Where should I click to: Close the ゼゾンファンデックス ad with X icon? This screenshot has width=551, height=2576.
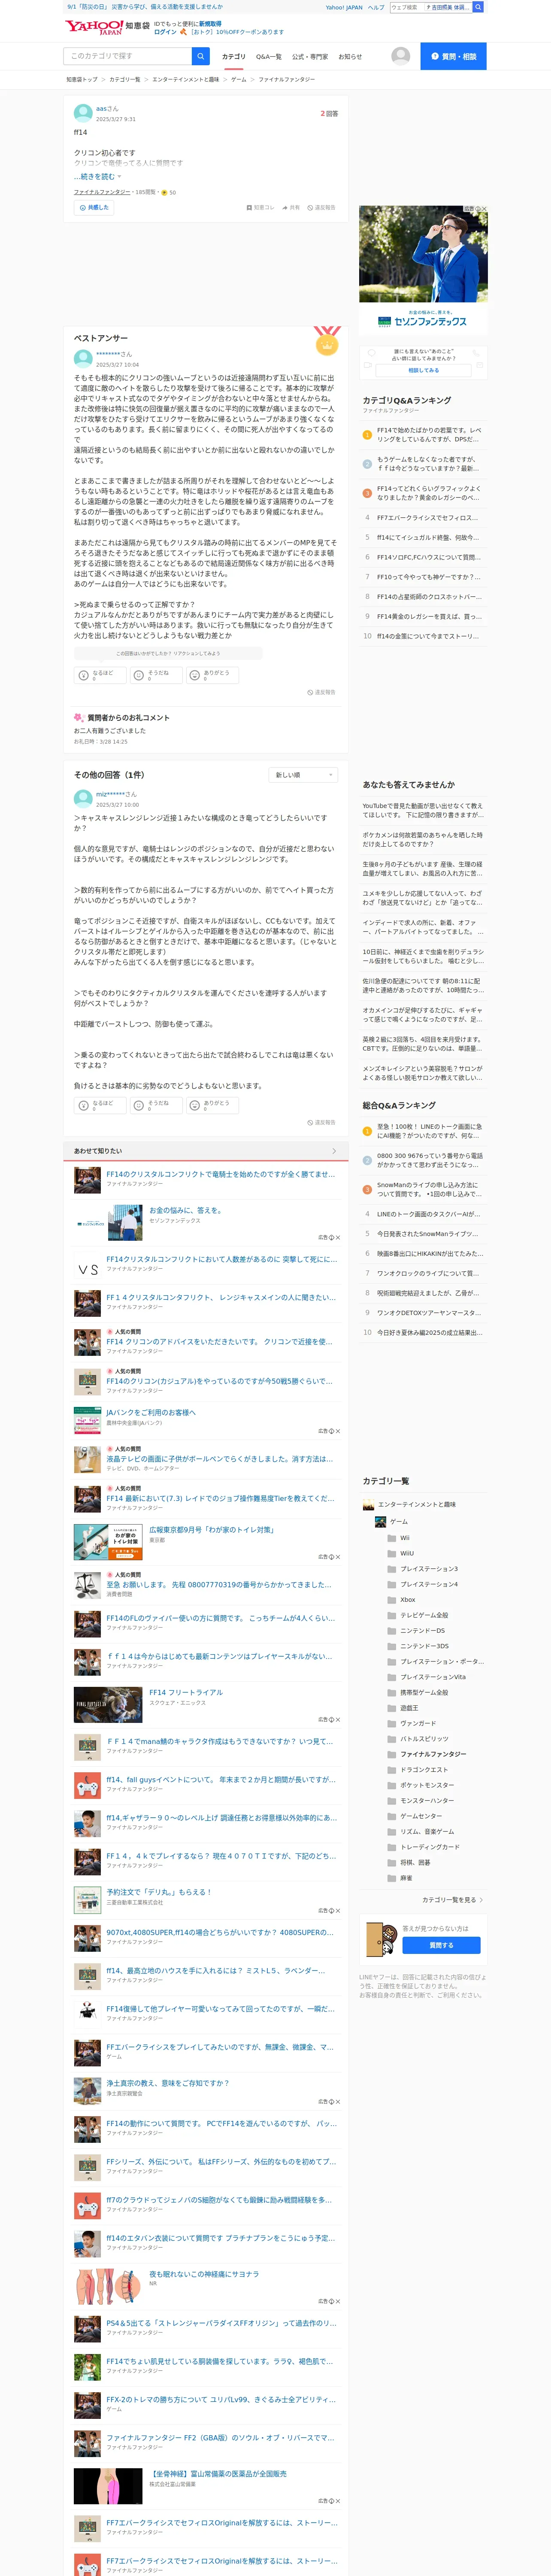(x=484, y=209)
